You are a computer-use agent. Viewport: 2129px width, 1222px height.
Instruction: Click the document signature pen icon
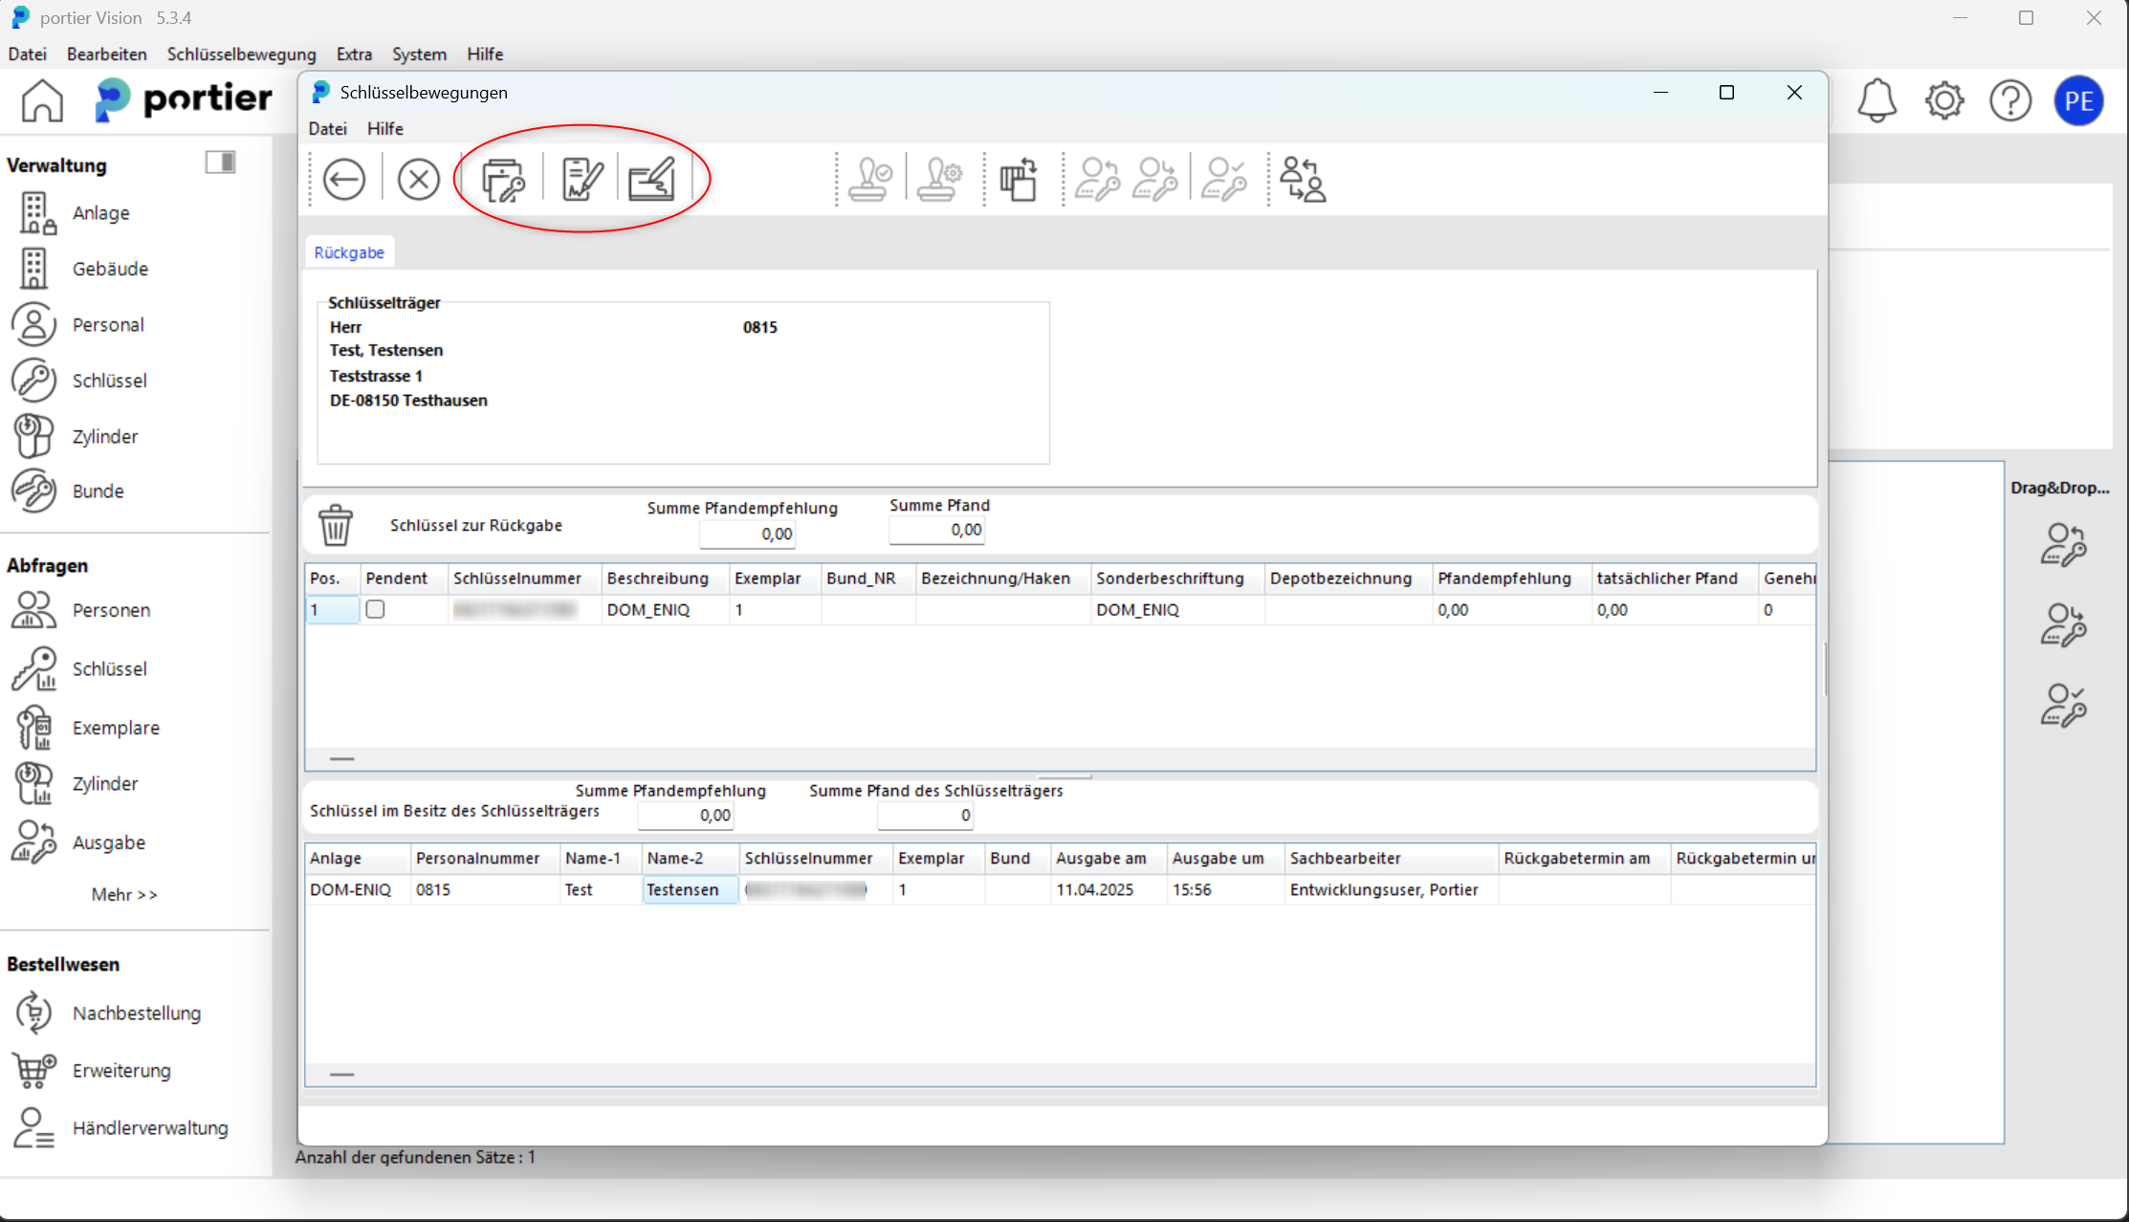581,179
